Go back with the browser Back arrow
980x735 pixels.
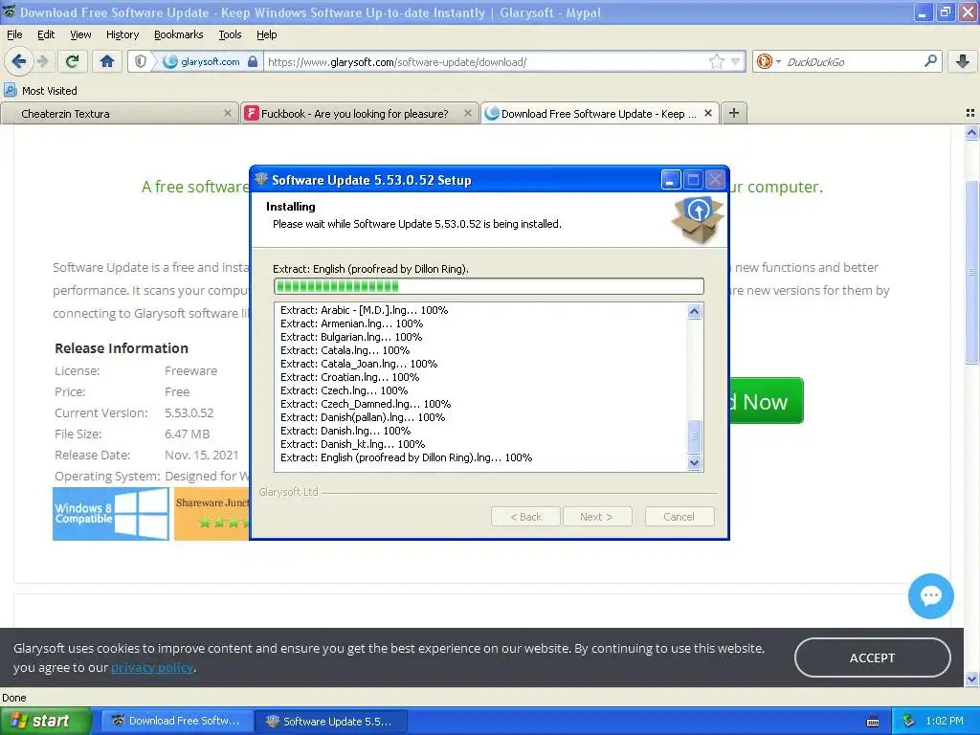click(19, 61)
